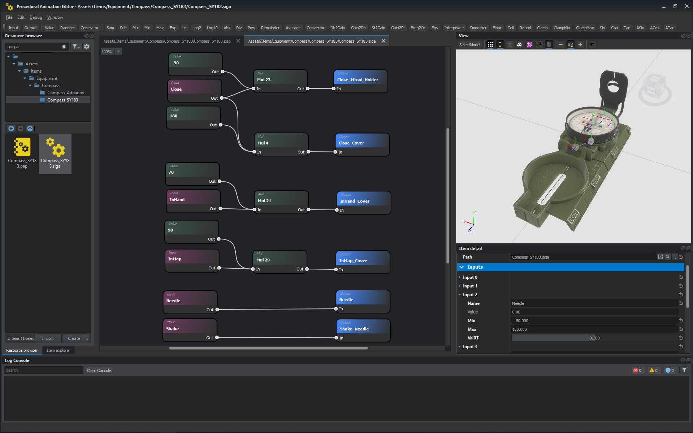
Task: Click the settings gear in Resource browser
Action: tap(86, 47)
